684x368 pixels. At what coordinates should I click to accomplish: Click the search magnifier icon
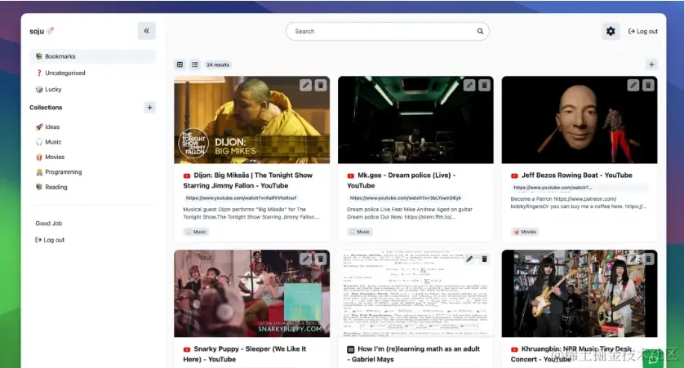click(480, 31)
